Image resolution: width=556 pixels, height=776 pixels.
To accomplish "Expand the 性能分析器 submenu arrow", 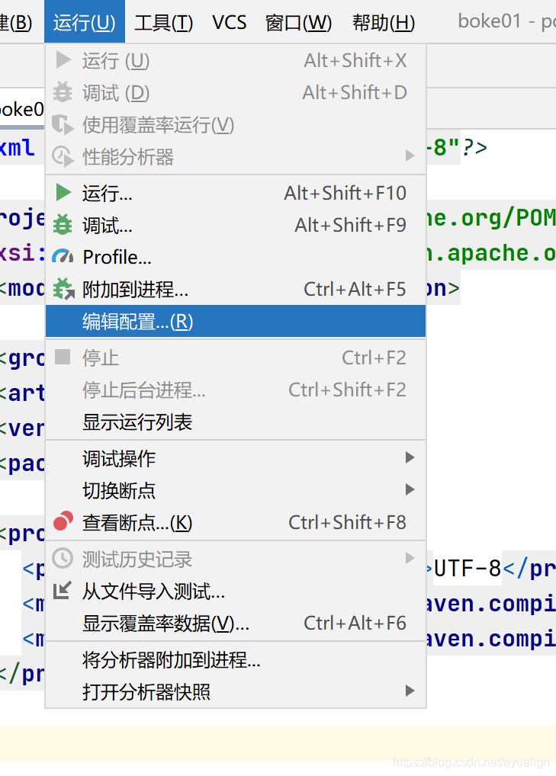I will tap(410, 156).
